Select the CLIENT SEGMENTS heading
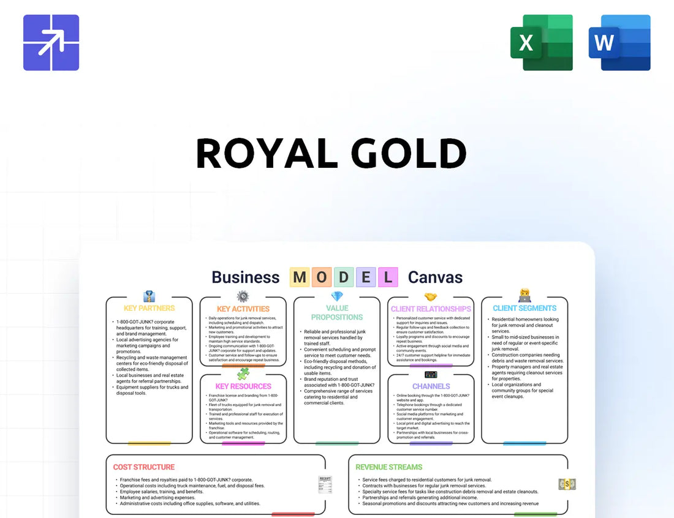Viewport: 674px width, 518px height. 524,309
